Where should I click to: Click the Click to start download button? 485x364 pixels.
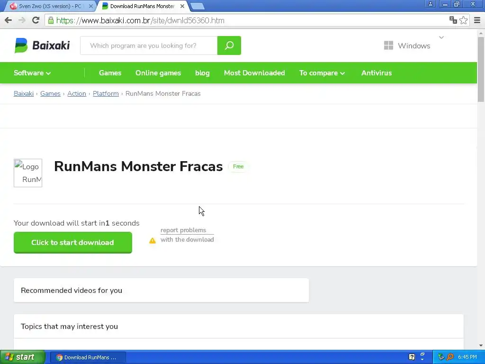[x=72, y=242]
